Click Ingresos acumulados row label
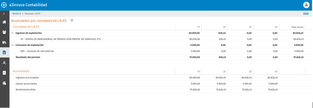Viewport: 313px width, 108px height. click(x=27, y=78)
